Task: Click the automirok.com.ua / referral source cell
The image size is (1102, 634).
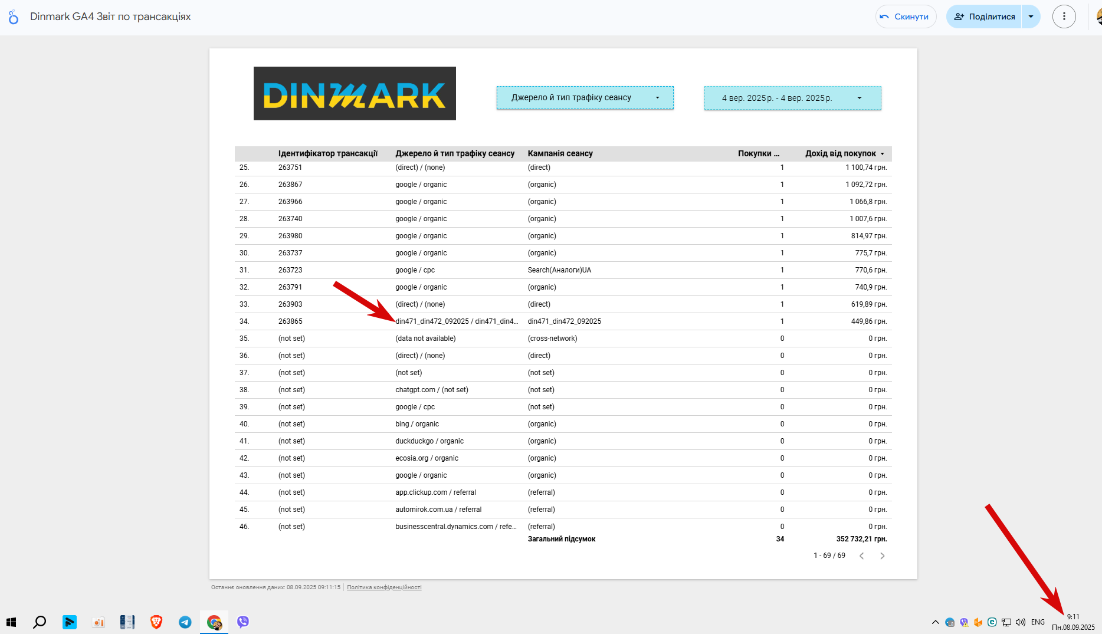Action: (438, 510)
